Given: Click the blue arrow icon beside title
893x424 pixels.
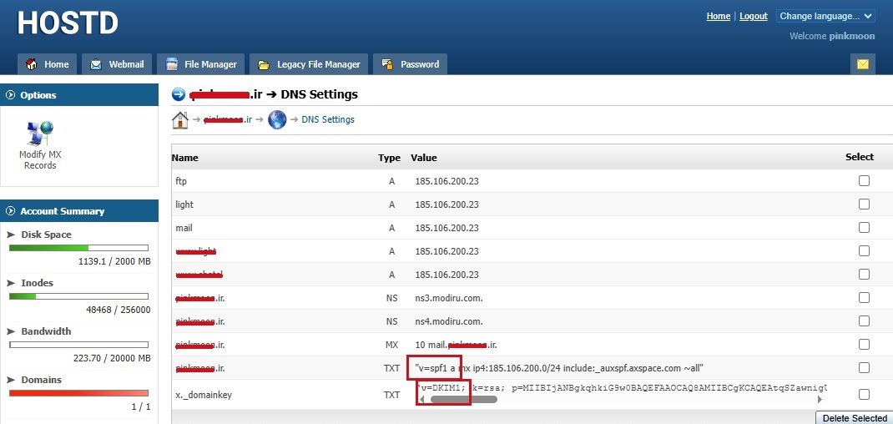Looking at the screenshot, I should 179,94.
